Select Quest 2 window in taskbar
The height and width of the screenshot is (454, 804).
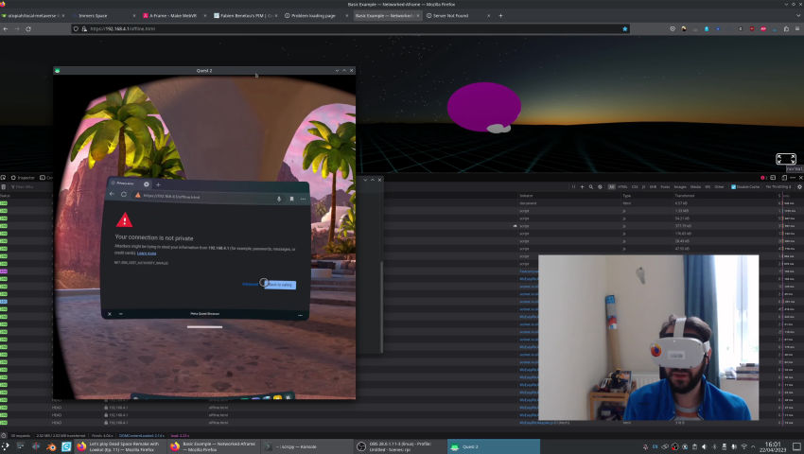point(493,446)
